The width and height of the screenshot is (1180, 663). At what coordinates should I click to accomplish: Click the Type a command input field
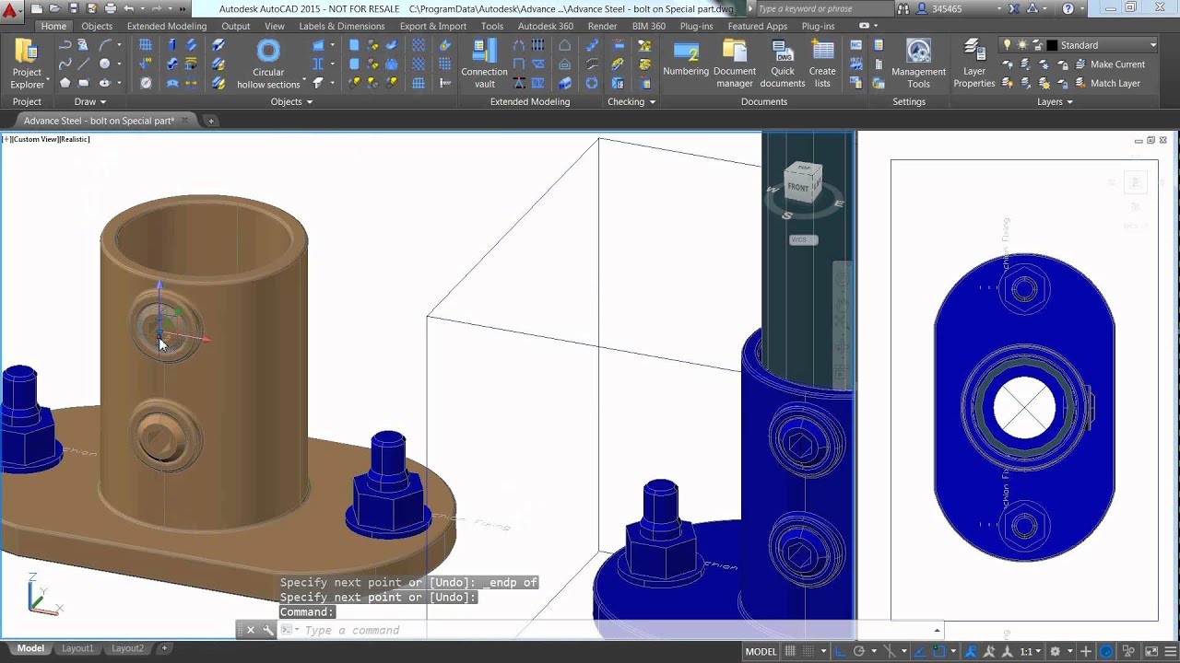[x=613, y=630]
